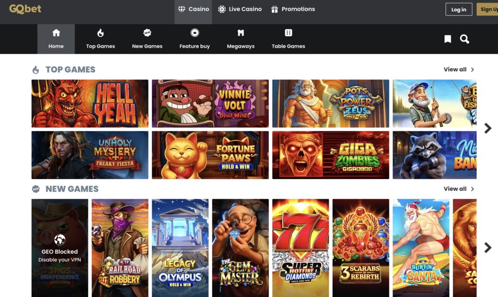Click the GEO Blocked 3 Pigs game tile
This screenshot has height=297, width=498.
tap(60, 248)
